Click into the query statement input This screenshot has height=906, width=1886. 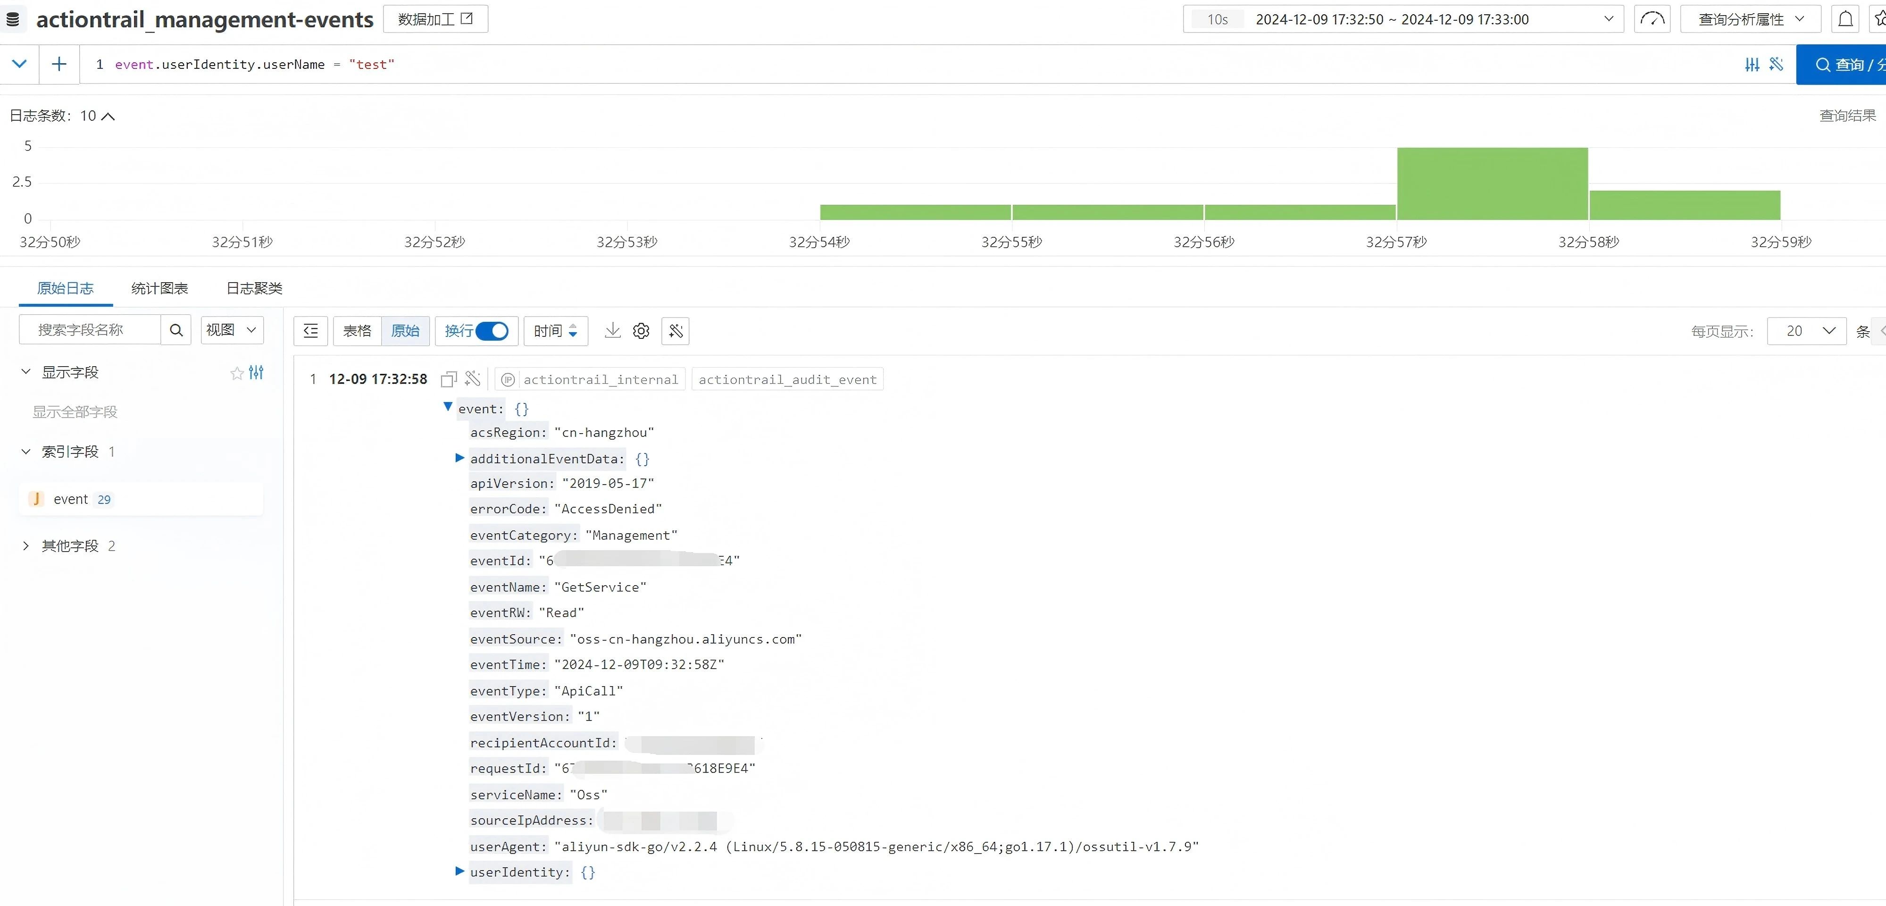pyautogui.click(x=908, y=65)
